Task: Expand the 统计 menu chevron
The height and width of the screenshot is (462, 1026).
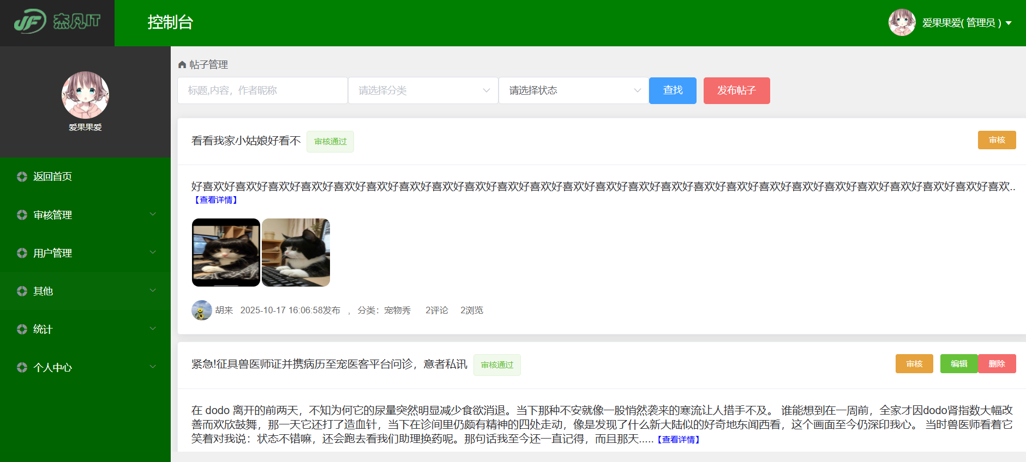Action: (x=153, y=329)
